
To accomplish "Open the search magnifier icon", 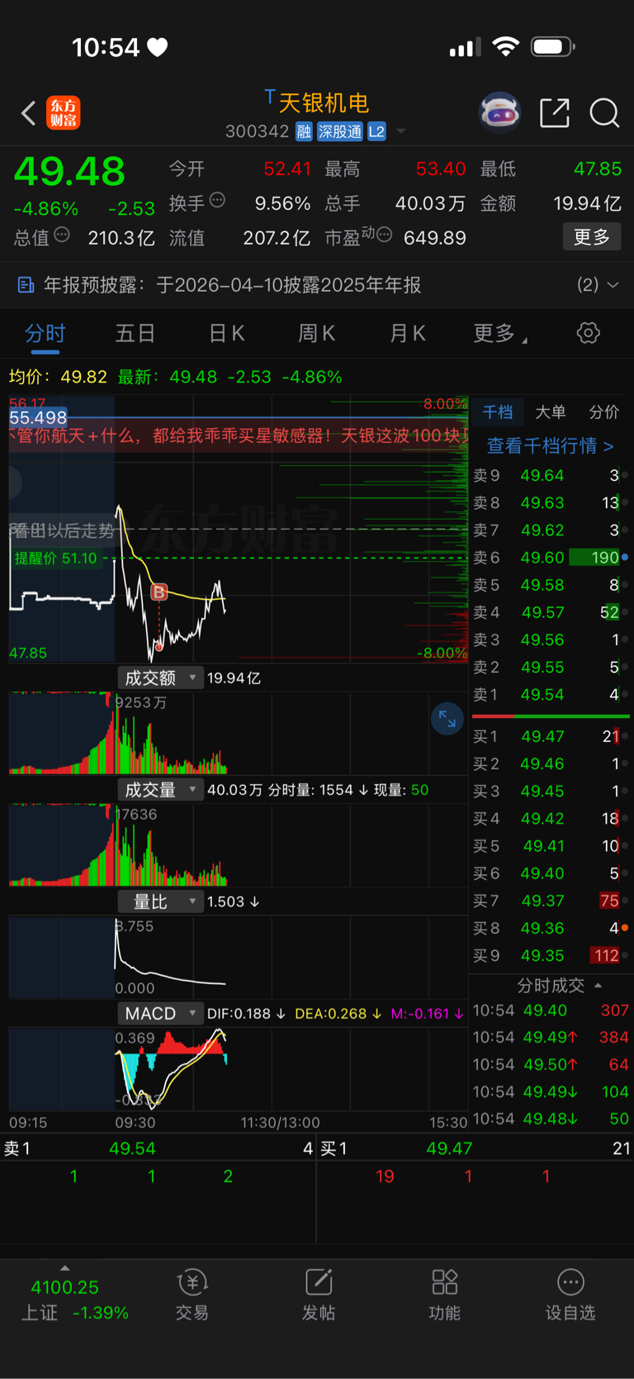I will coord(604,112).
